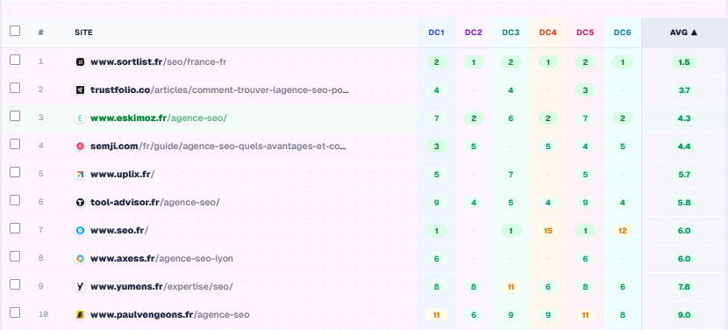This screenshot has height=330, width=728.
Task: Click the DC1 rank 9 in tool-advisor.fr row
Action: coord(437,203)
